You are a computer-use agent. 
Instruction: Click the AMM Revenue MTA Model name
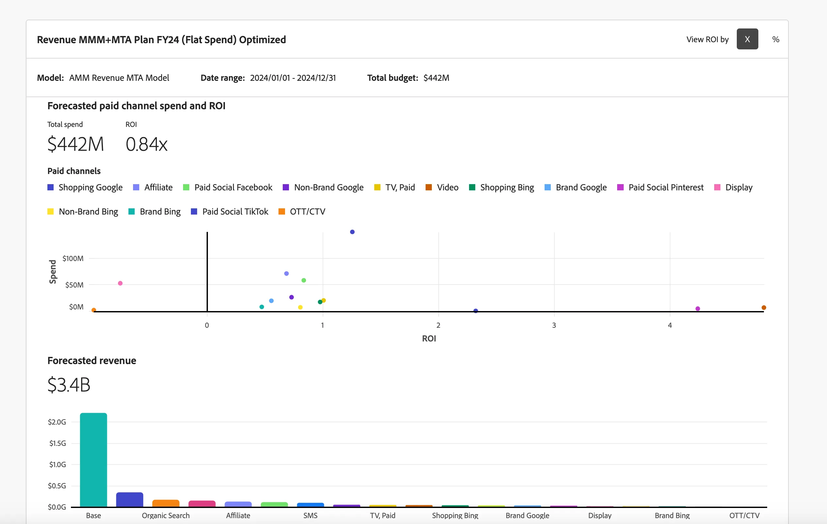[119, 78]
